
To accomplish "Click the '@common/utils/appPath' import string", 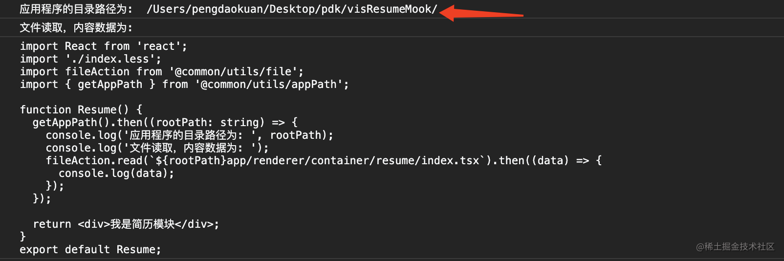I will (272, 85).
